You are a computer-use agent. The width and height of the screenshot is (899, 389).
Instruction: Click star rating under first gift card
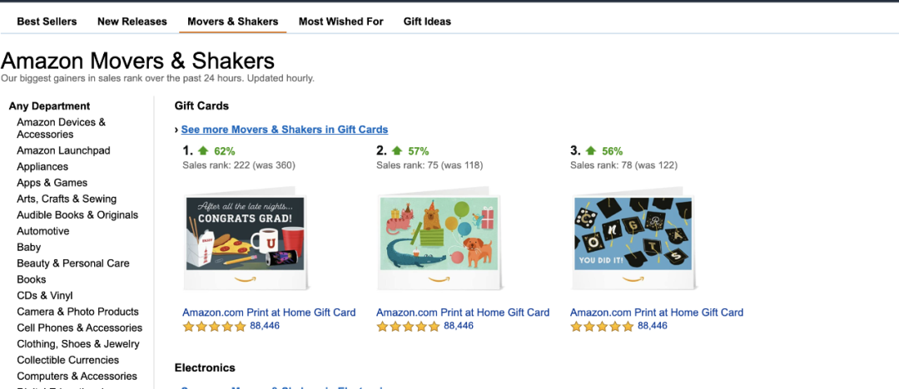coord(215,327)
